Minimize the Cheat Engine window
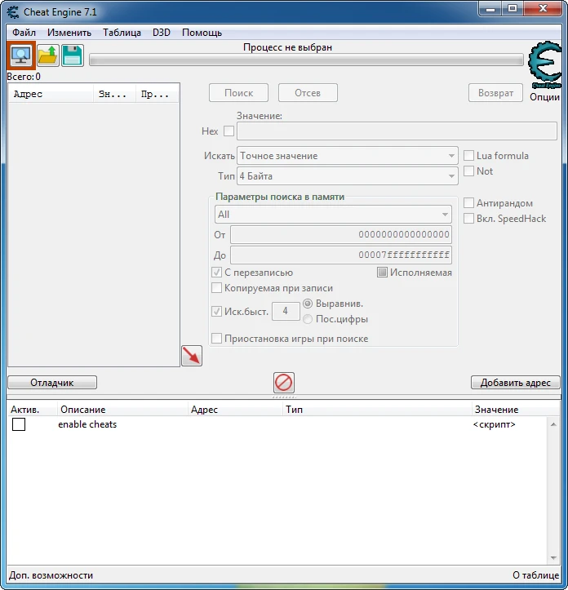 [490, 9]
